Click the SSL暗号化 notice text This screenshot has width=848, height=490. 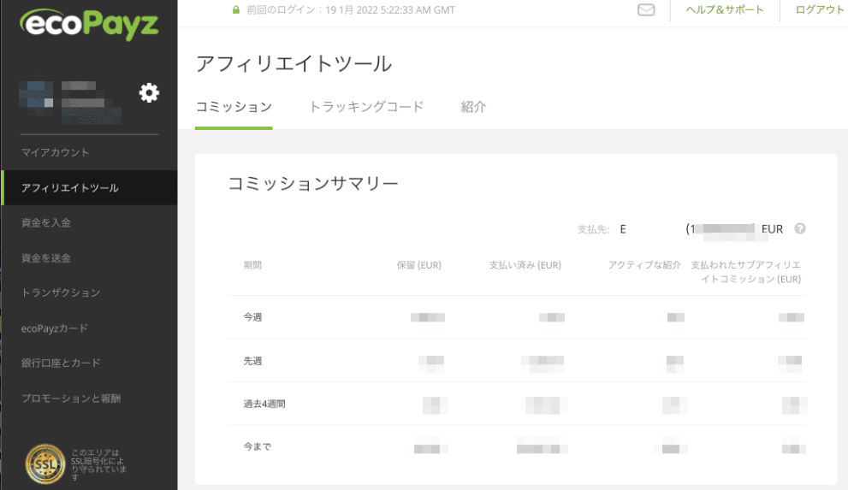[x=98, y=464]
